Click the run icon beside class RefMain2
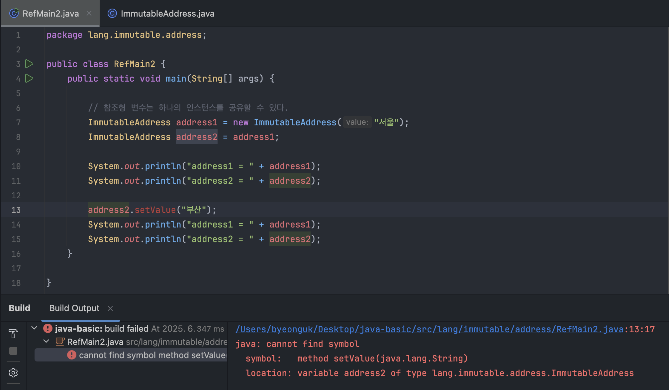 [x=29, y=64]
